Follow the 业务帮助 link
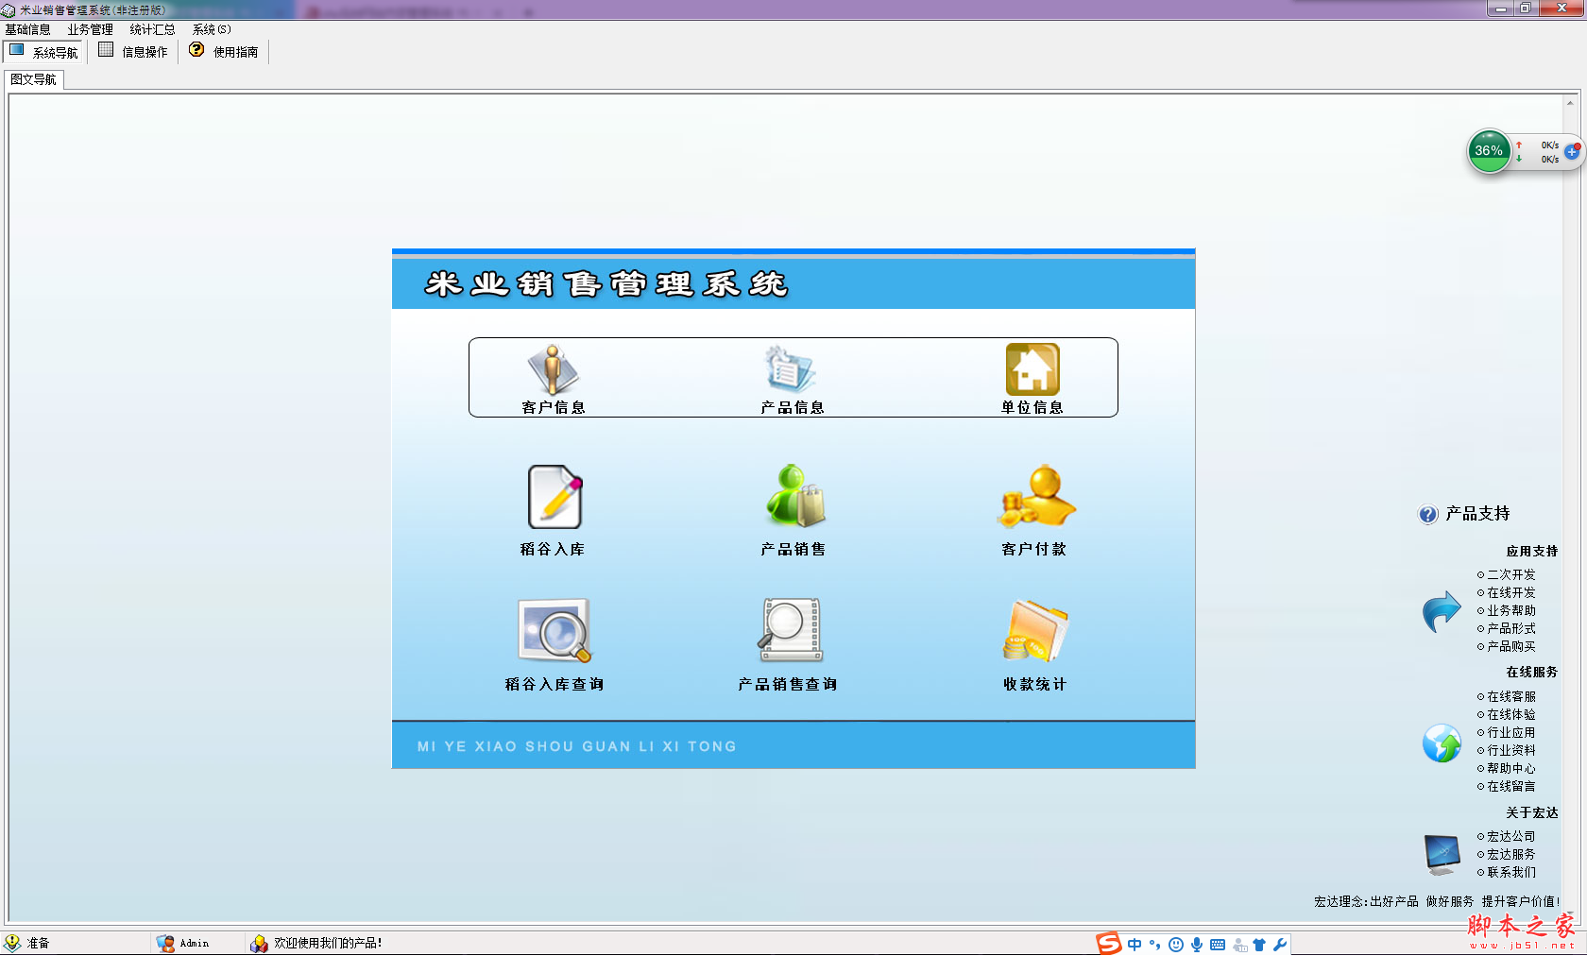This screenshot has height=956, width=1587. coord(1511,610)
